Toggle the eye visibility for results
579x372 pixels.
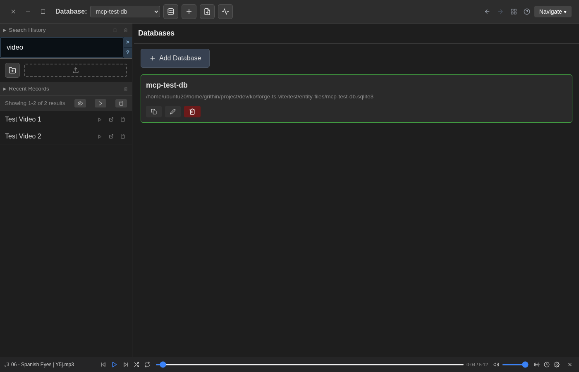[80, 103]
